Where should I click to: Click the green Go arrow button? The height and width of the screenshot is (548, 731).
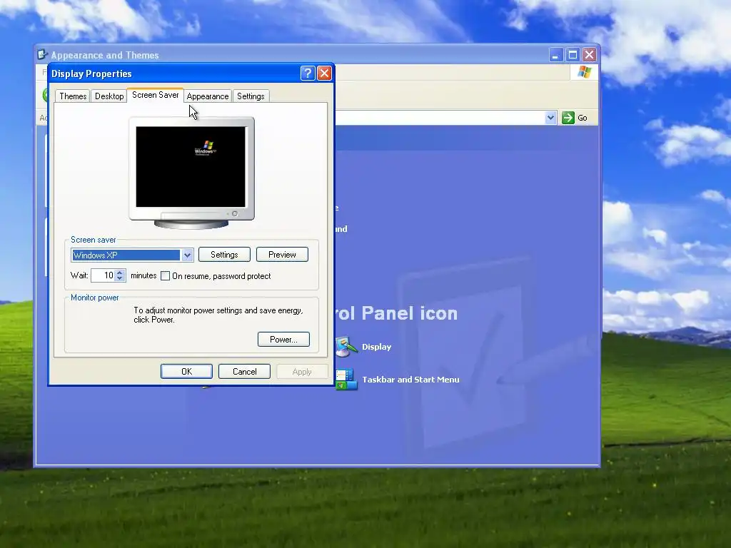[568, 118]
